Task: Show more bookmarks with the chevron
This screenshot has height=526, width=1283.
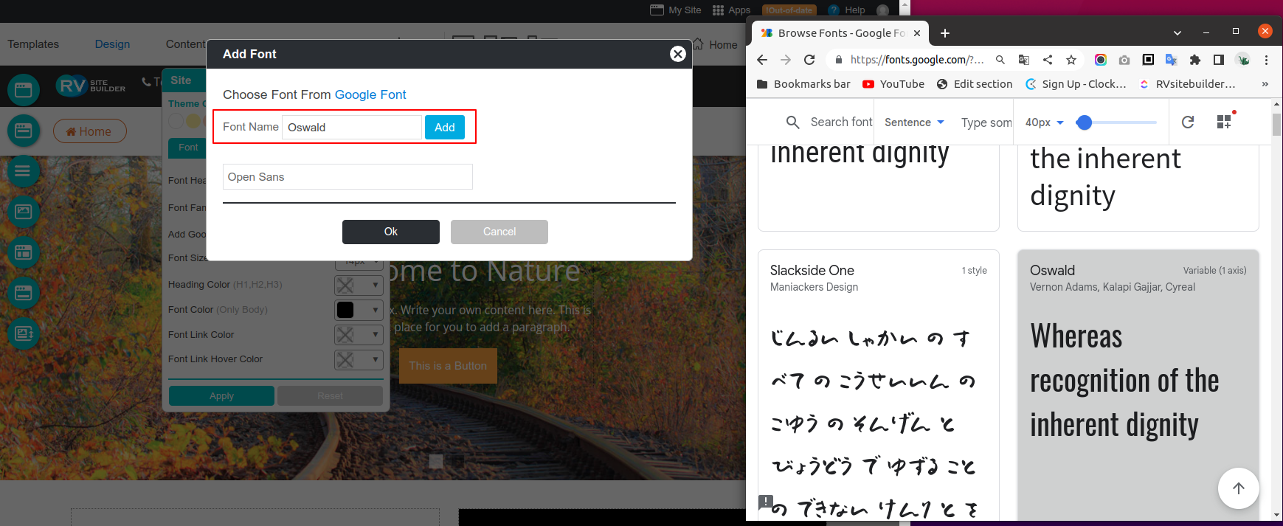Action: click(1265, 84)
